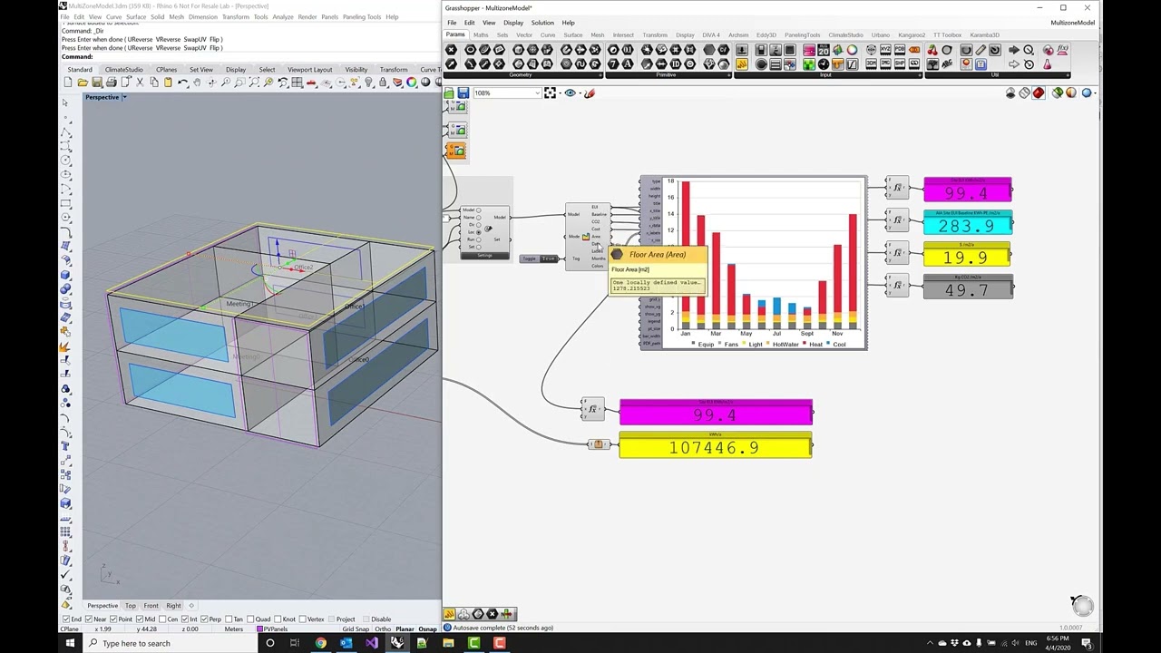Enable the Vertex osnap checkbox
The height and width of the screenshot is (653, 1161).
pos(303,619)
